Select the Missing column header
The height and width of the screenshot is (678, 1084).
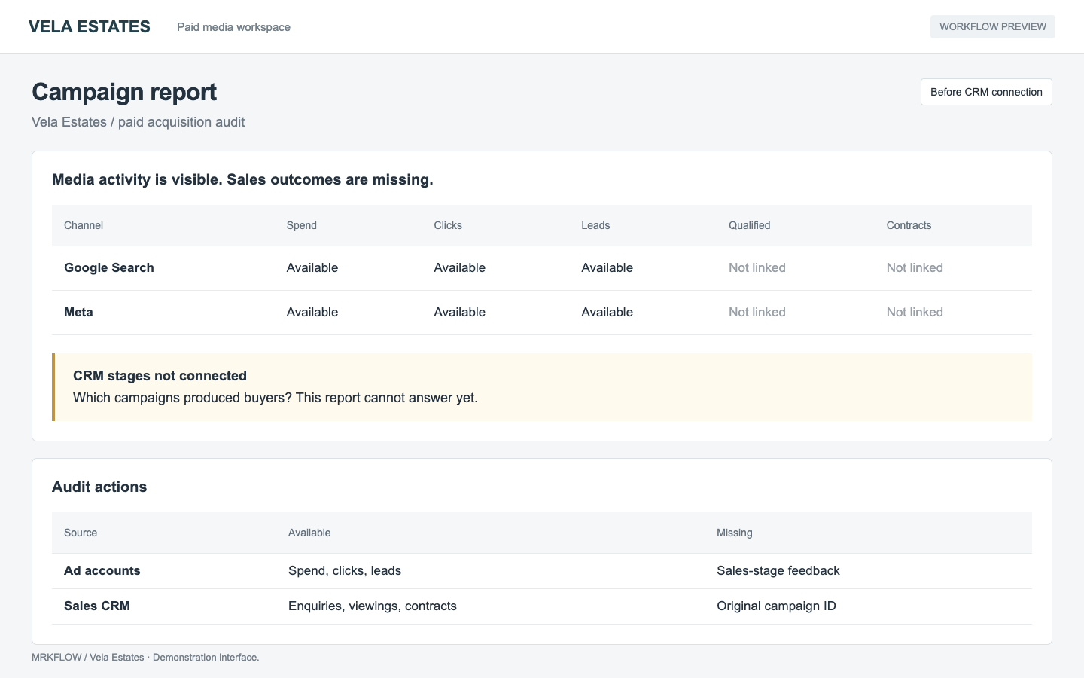tap(735, 533)
